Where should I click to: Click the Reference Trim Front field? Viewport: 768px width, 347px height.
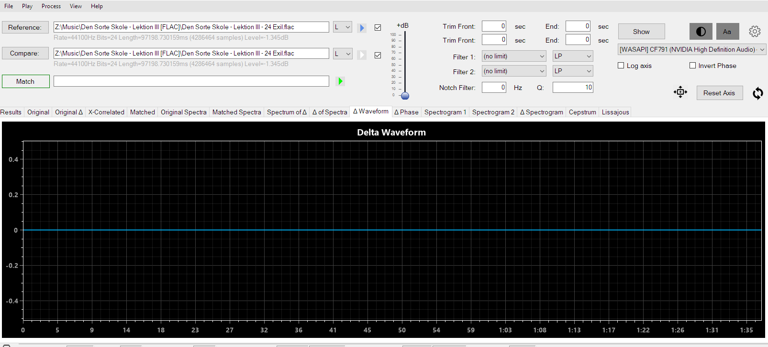coord(494,26)
